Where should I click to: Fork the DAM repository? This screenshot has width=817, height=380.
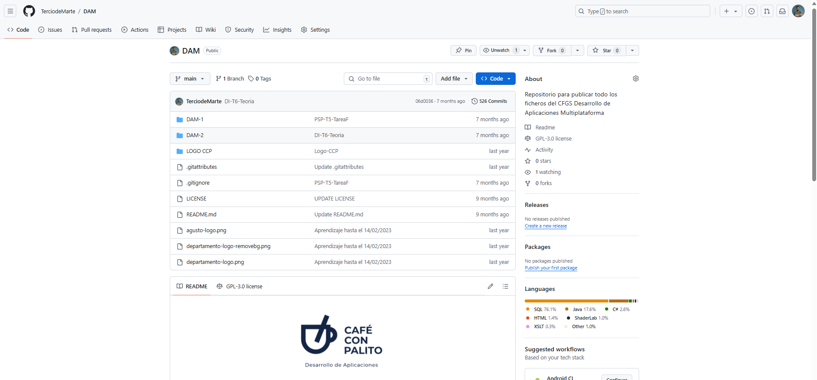(x=552, y=51)
